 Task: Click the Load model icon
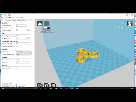(40, 24)
